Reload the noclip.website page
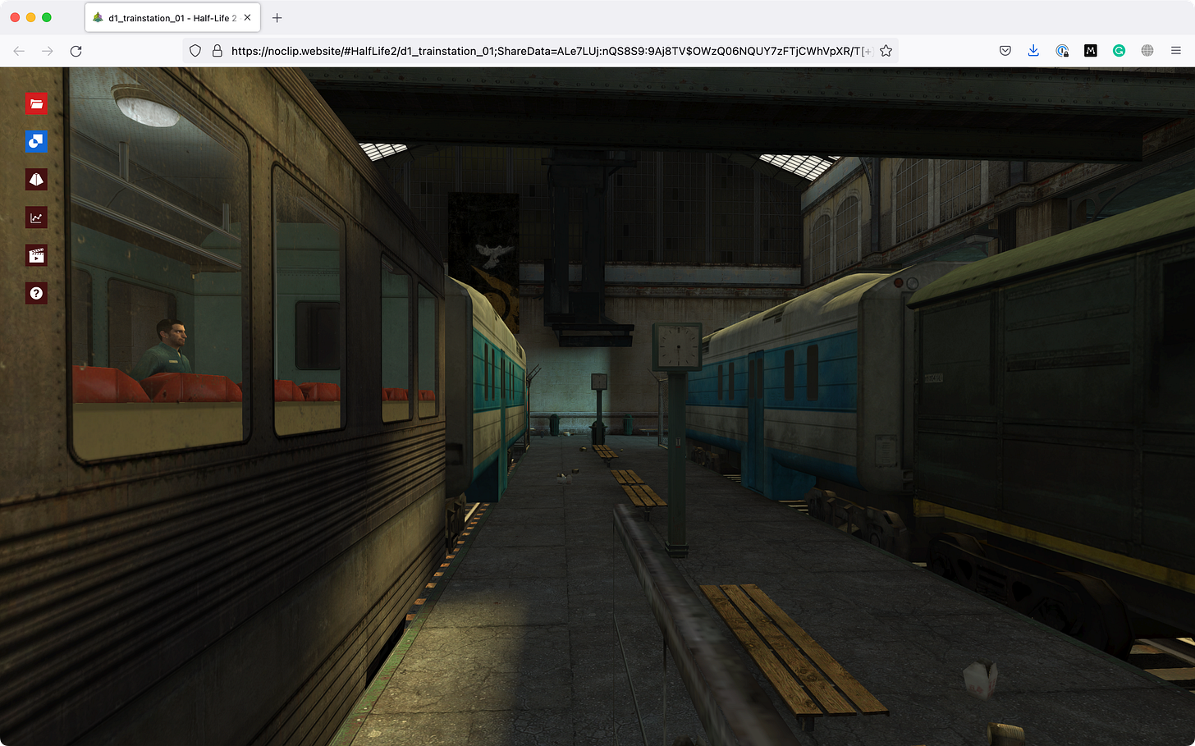The height and width of the screenshot is (746, 1195). point(76,51)
